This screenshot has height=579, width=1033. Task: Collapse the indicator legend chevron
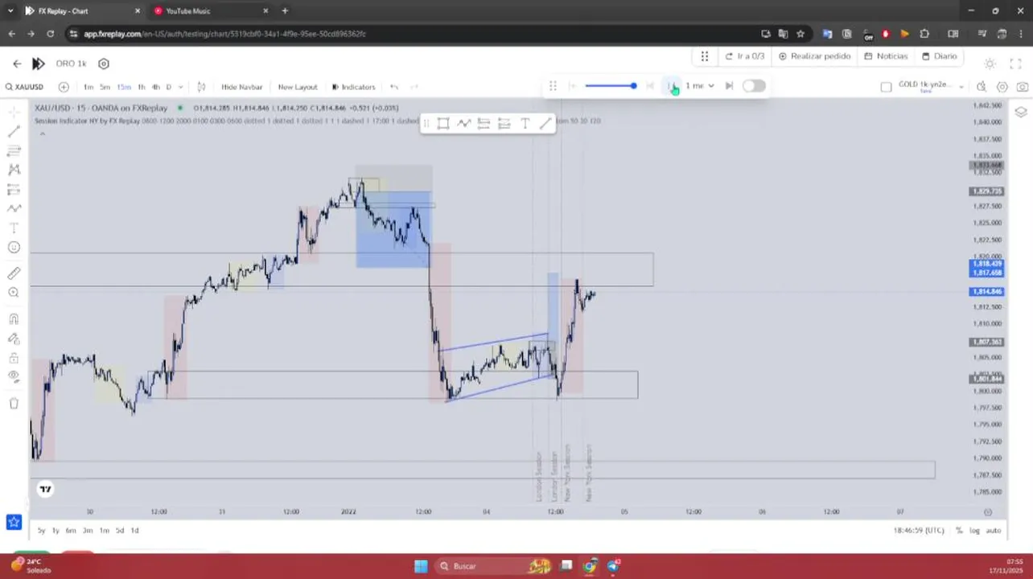tap(42, 133)
